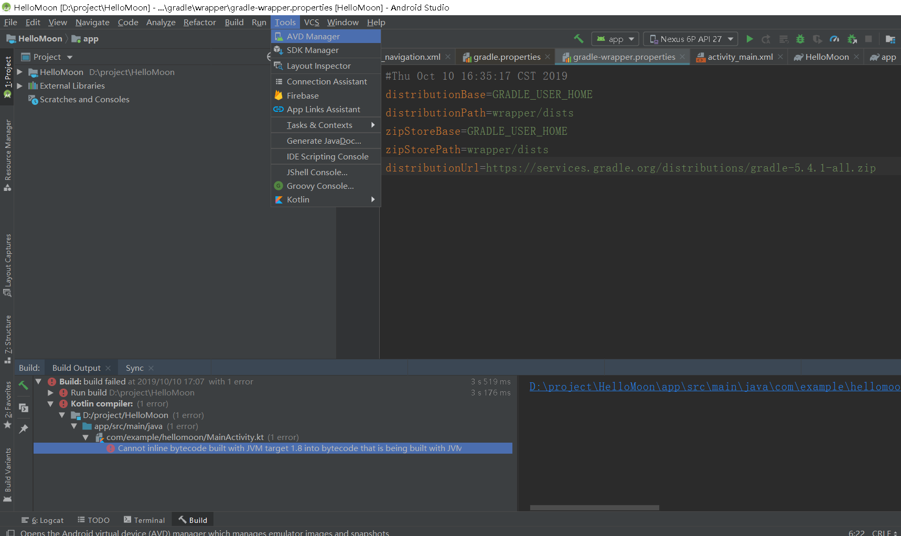
Task: Run the app on Nexus 6P emulator
Action: [x=750, y=39]
